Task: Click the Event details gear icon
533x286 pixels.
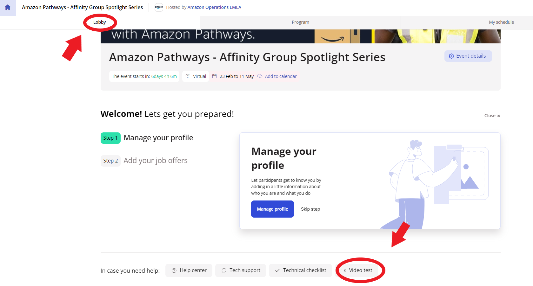Action: coord(451,56)
